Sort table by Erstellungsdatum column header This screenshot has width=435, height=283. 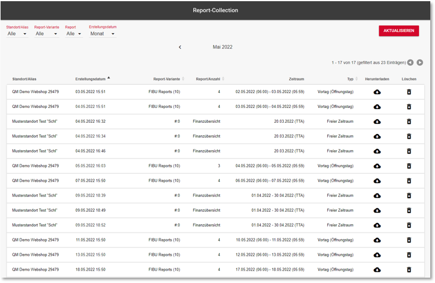tap(91, 79)
